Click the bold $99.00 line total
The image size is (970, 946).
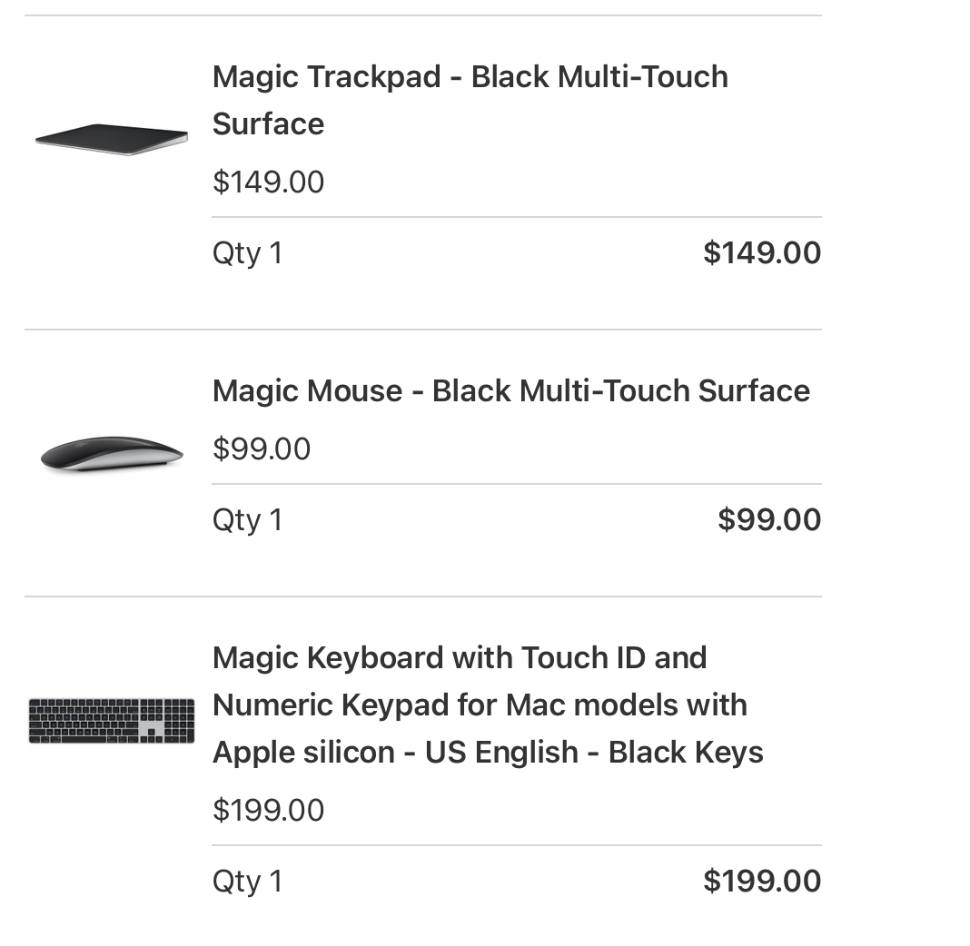pos(769,519)
